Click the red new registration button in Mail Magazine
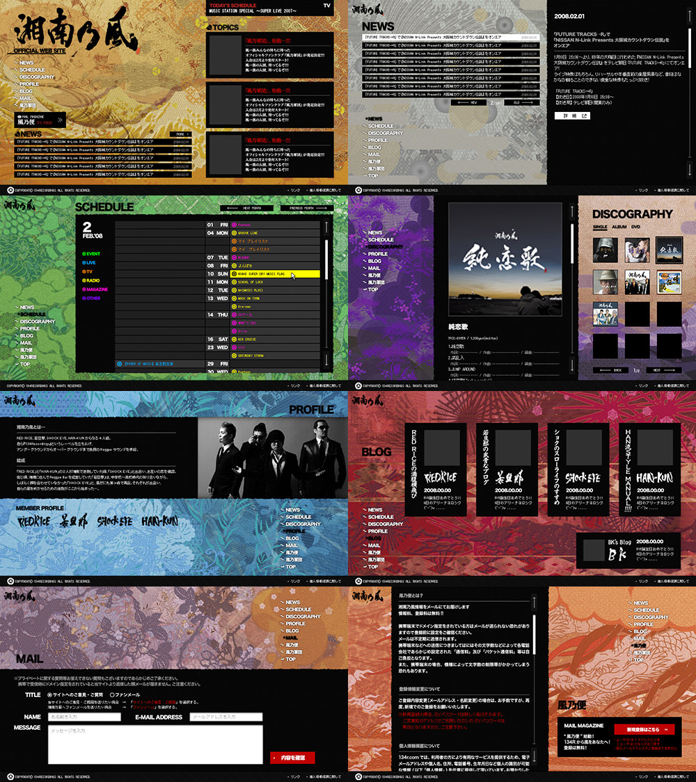696x782 pixels. (x=644, y=729)
